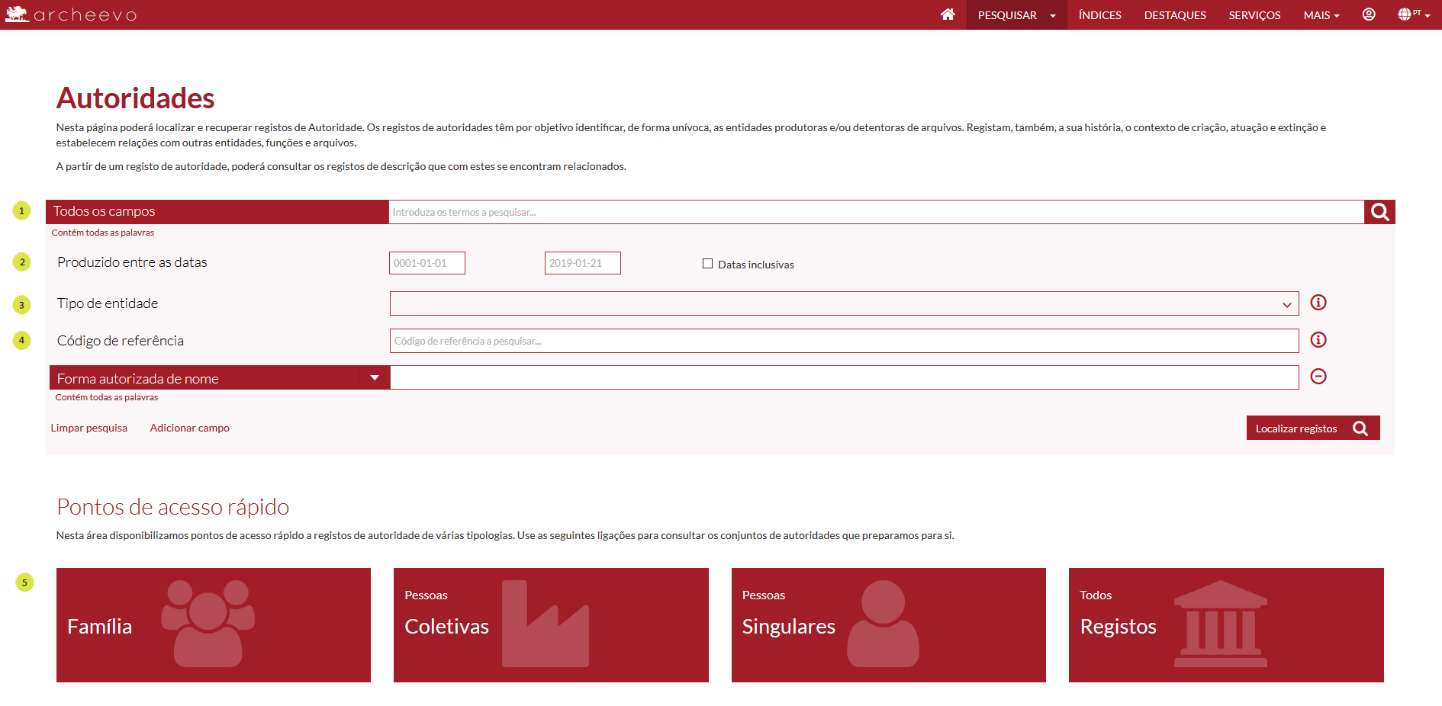
Task: Show info for Tipo de entidade field
Action: pos(1318,303)
